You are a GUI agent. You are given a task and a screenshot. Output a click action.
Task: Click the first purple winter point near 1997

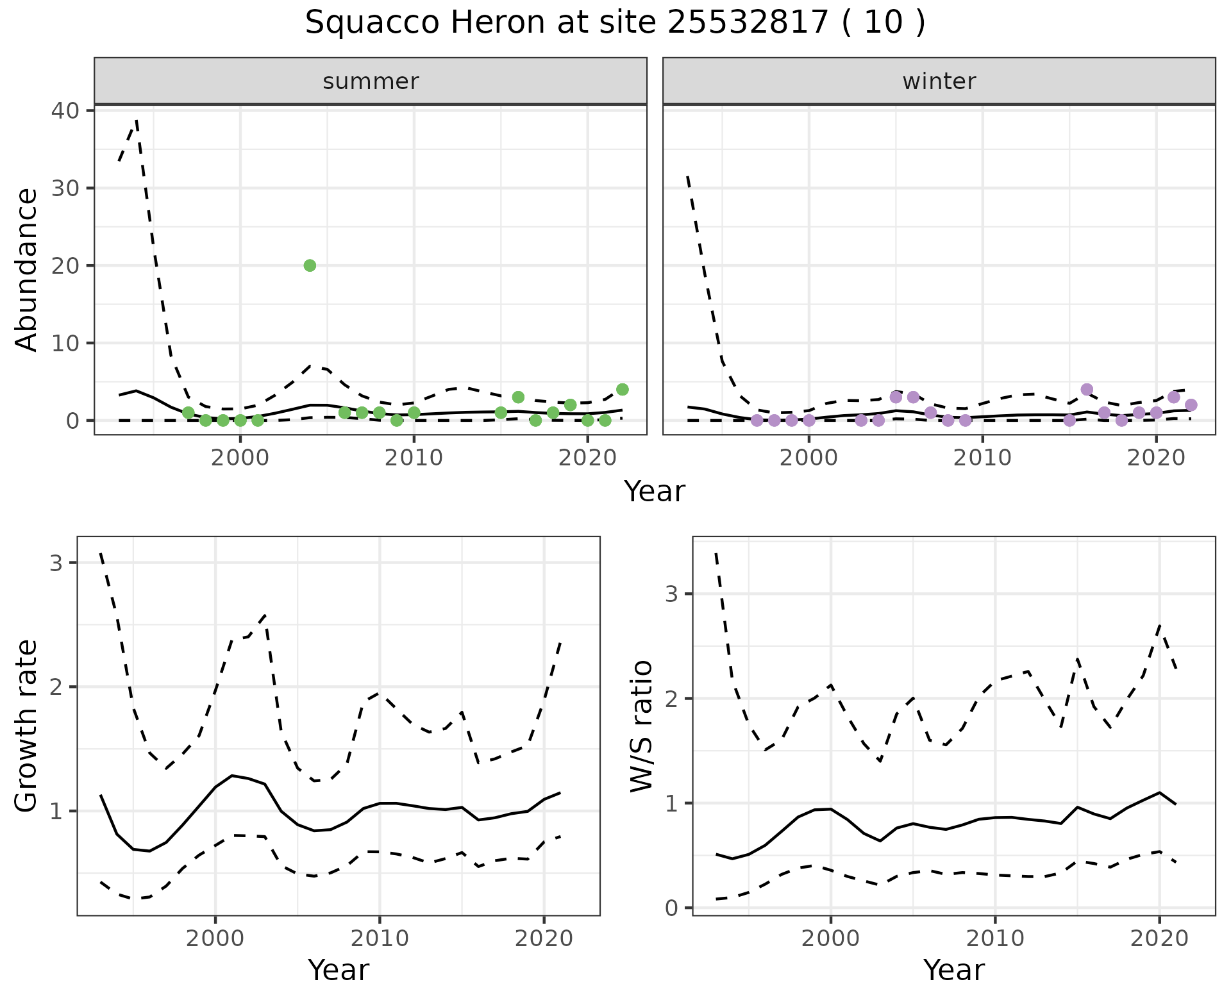click(x=757, y=421)
